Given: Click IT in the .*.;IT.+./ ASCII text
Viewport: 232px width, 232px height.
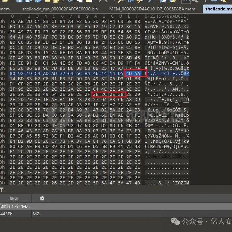Looking at the screenshot, I should tap(158, 94).
